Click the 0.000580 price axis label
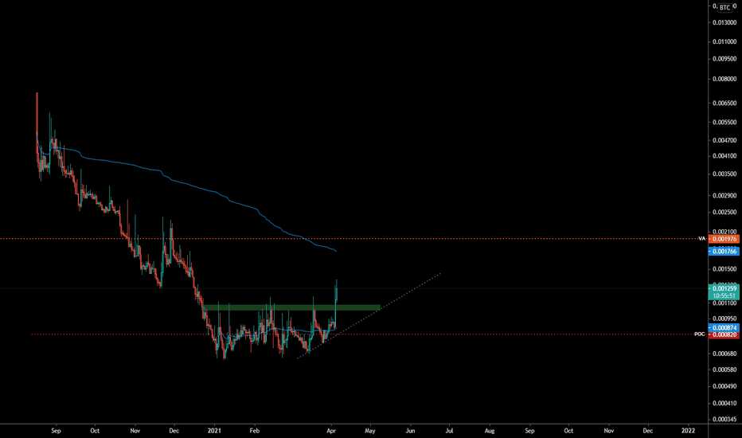 point(724,370)
